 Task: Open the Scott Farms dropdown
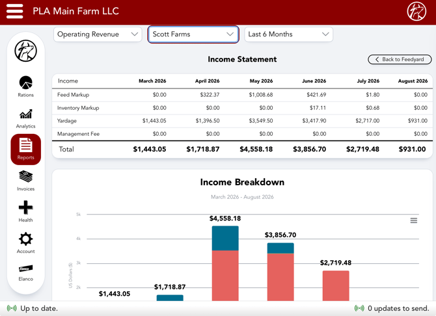pyautogui.click(x=193, y=34)
